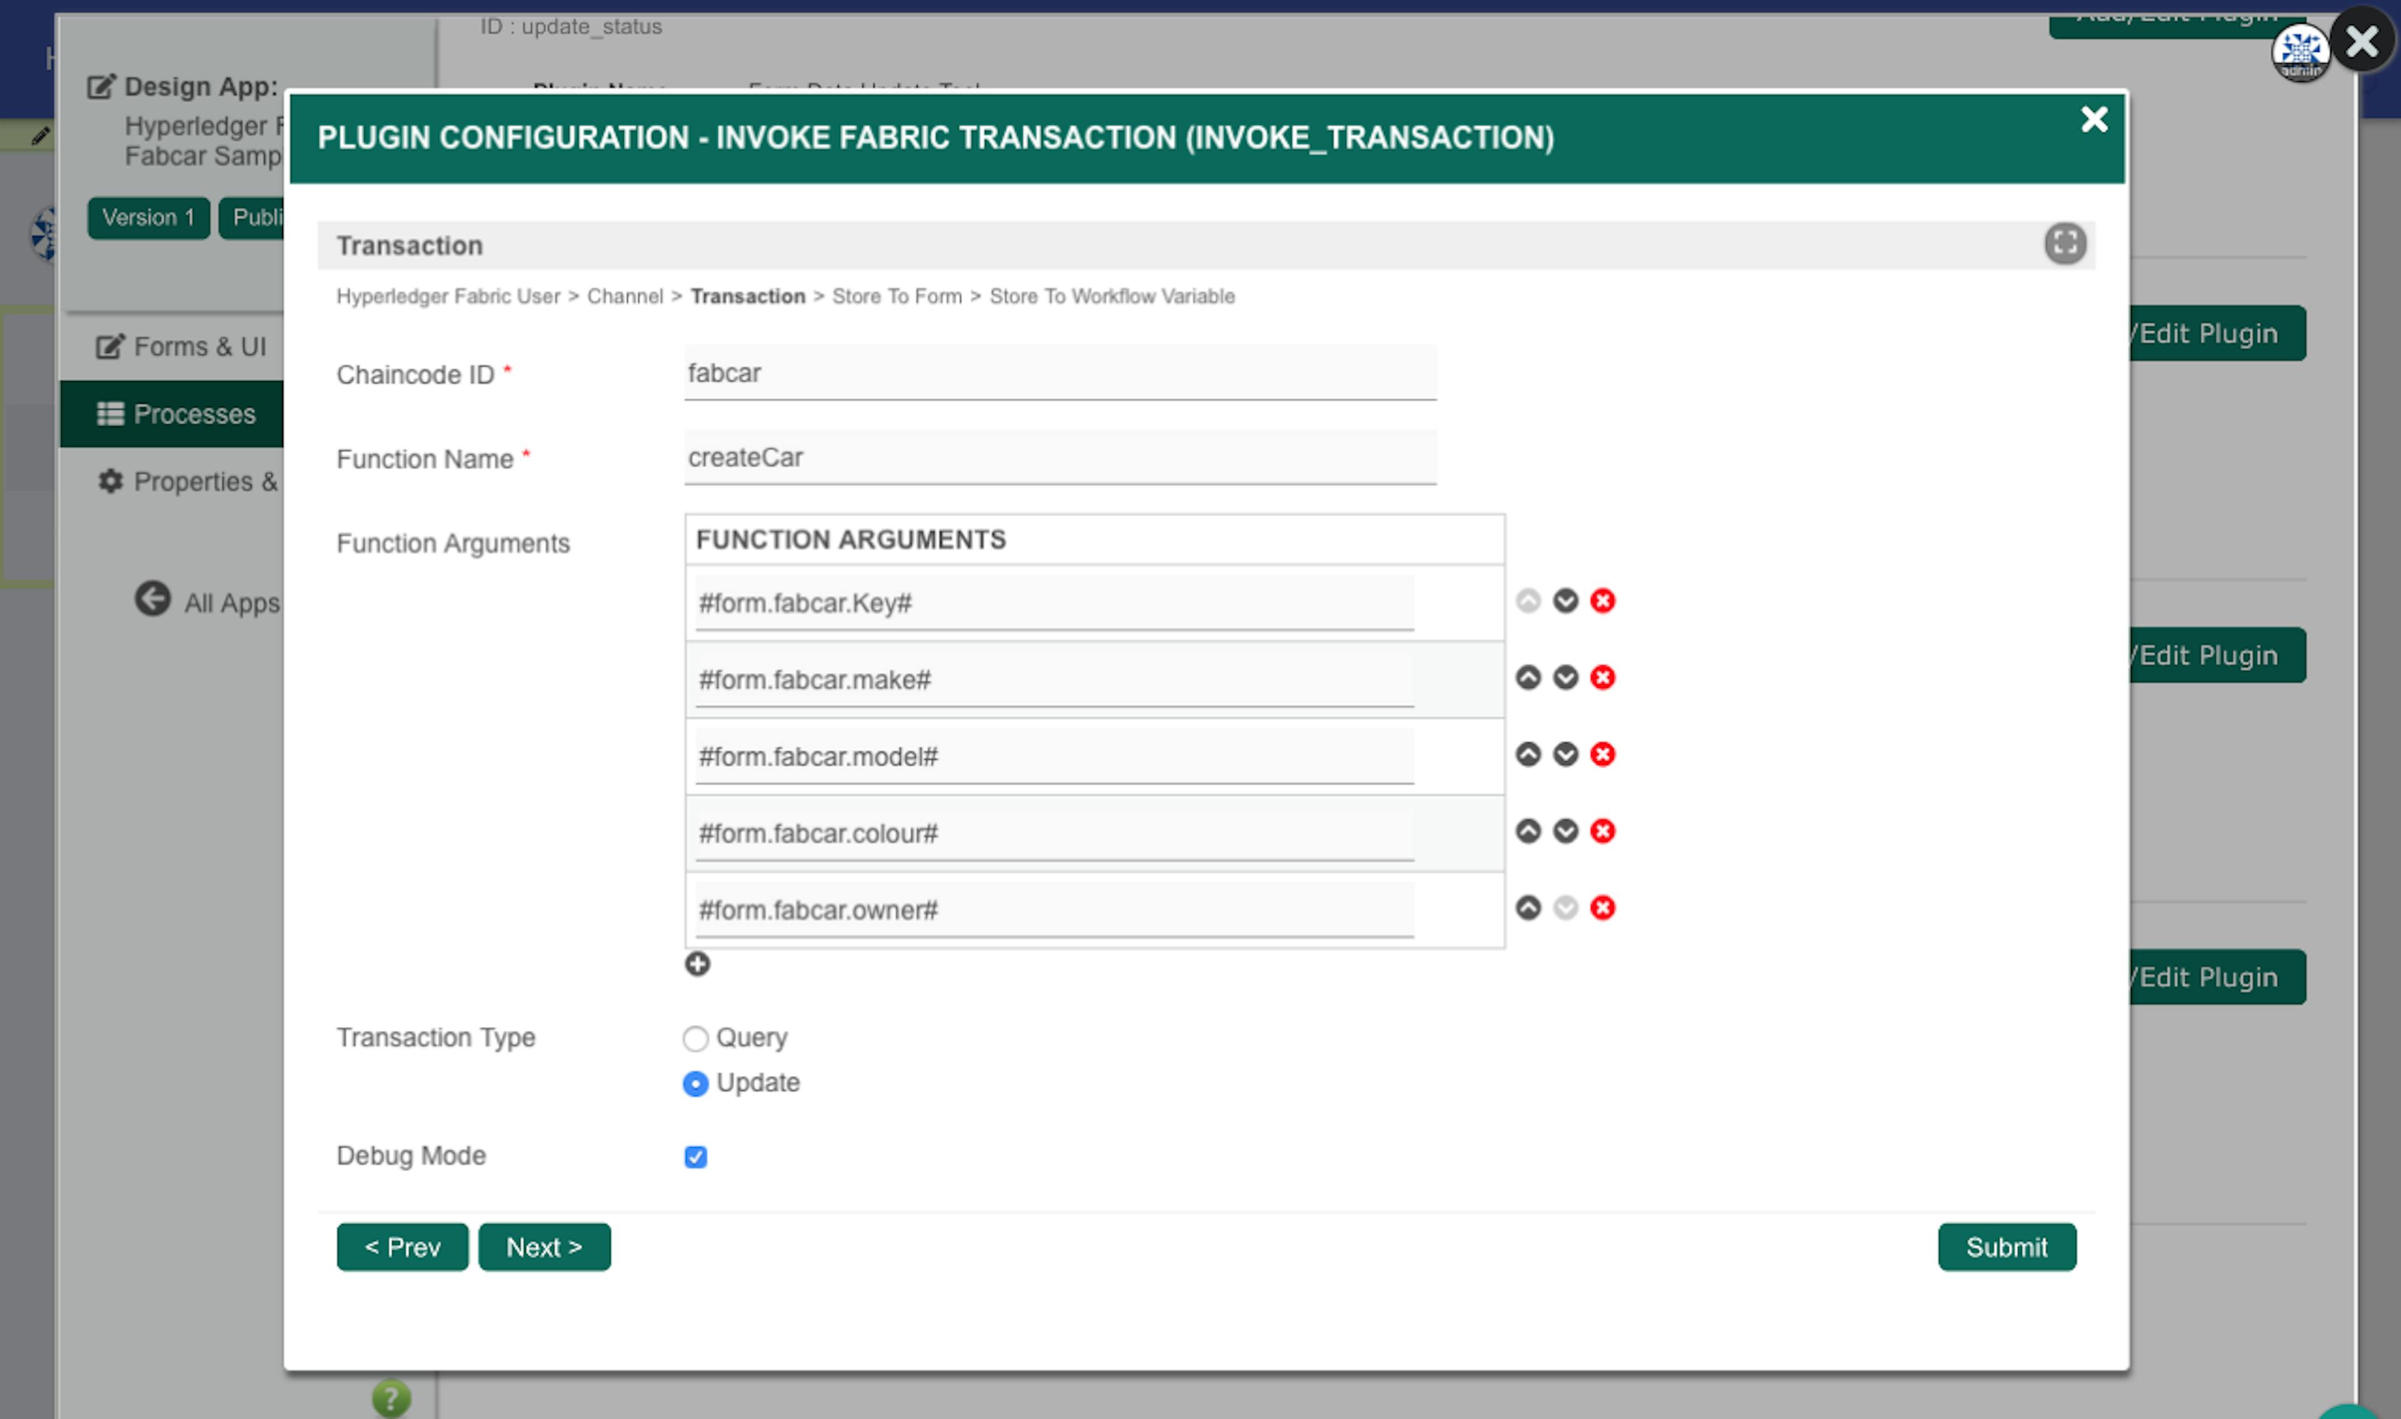Click the Next > button
2401x1419 pixels.
[544, 1247]
